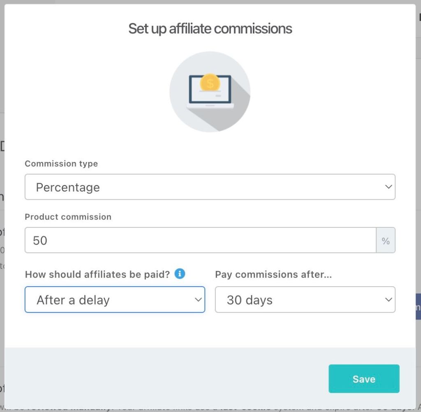Click the gold dollar coin graphic
The width and height of the screenshot is (421, 412).
pyautogui.click(x=210, y=83)
